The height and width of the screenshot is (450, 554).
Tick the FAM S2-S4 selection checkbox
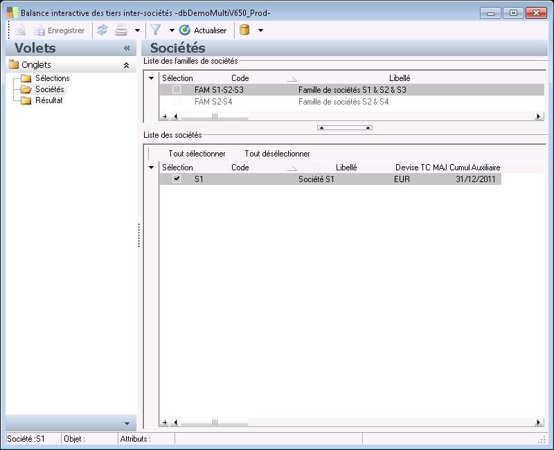(x=177, y=102)
